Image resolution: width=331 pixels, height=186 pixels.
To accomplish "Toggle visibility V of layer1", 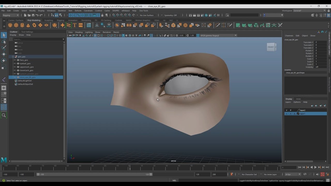I will coord(287,114).
